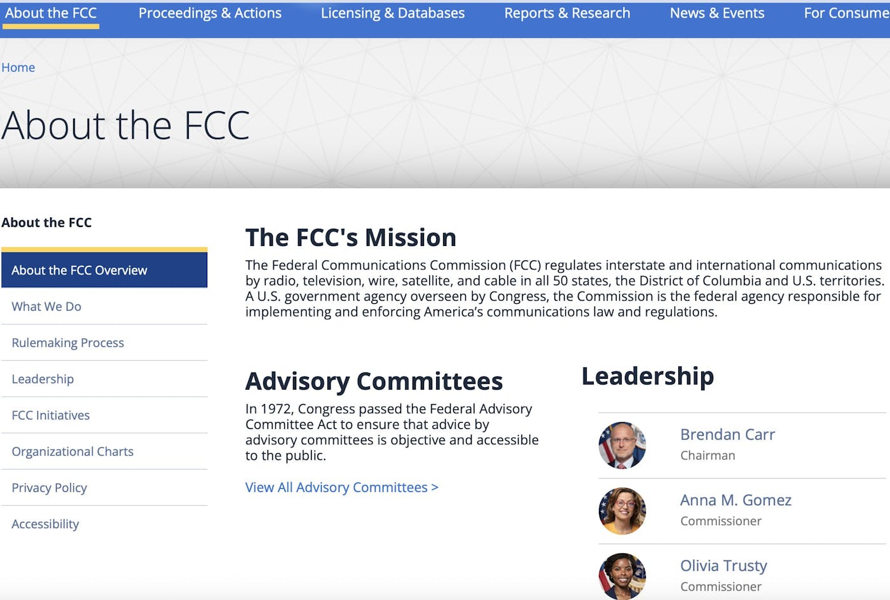
Task: Open the Proceedings & Actions menu
Action: pos(210,13)
